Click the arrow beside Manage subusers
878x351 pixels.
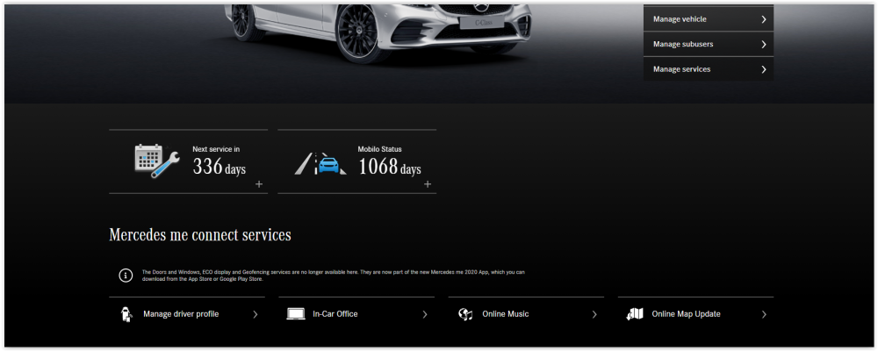pyautogui.click(x=764, y=44)
